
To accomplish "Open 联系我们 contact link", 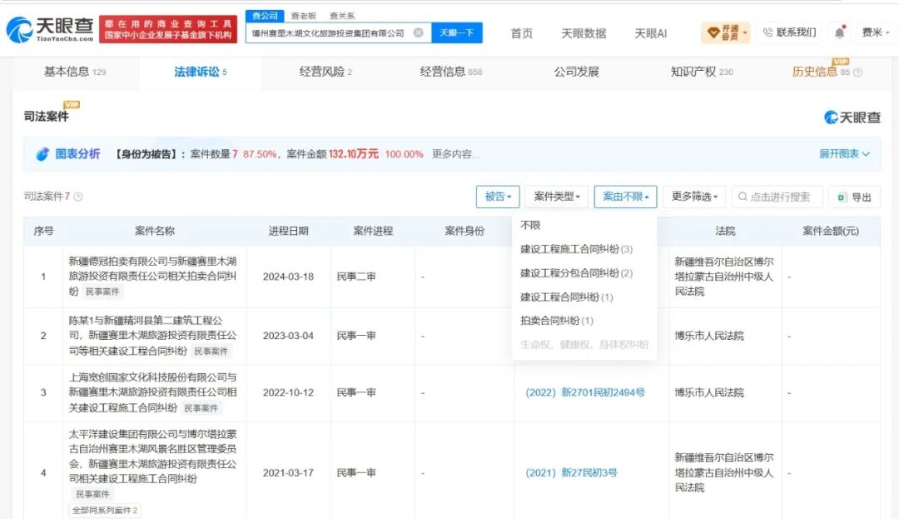I will click(789, 32).
